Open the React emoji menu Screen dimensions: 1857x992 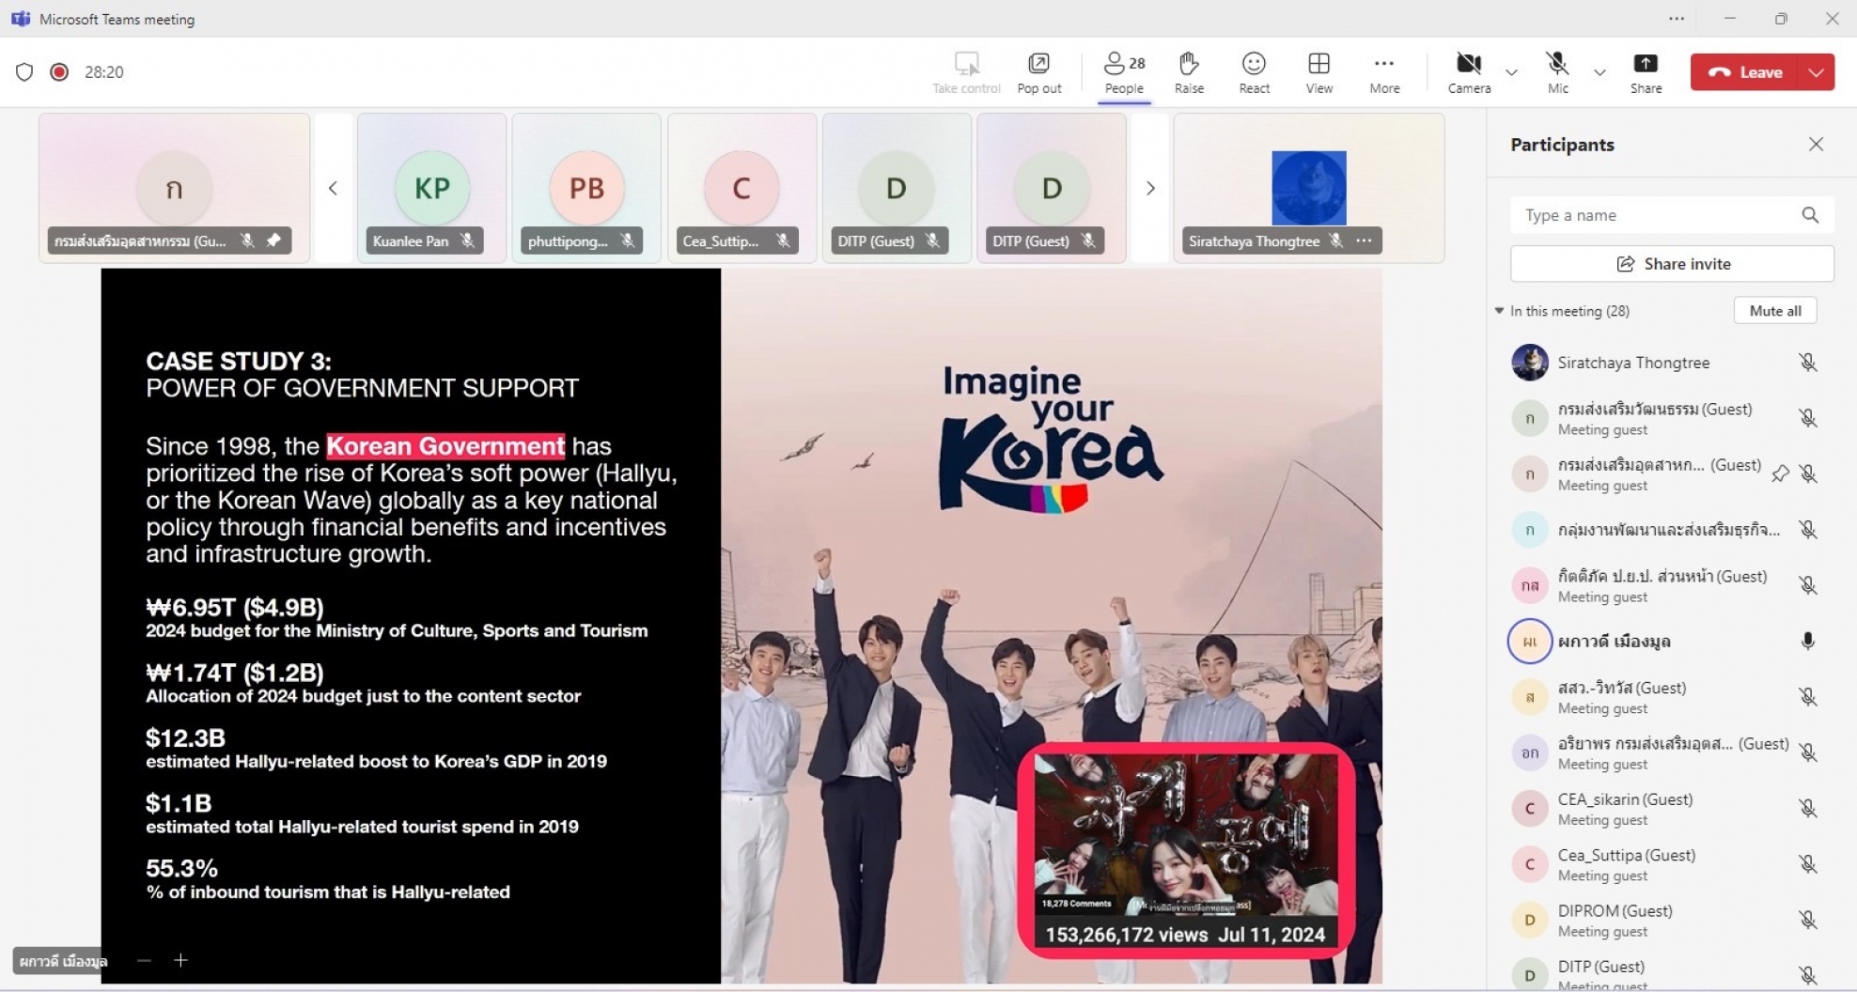[1254, 72]
